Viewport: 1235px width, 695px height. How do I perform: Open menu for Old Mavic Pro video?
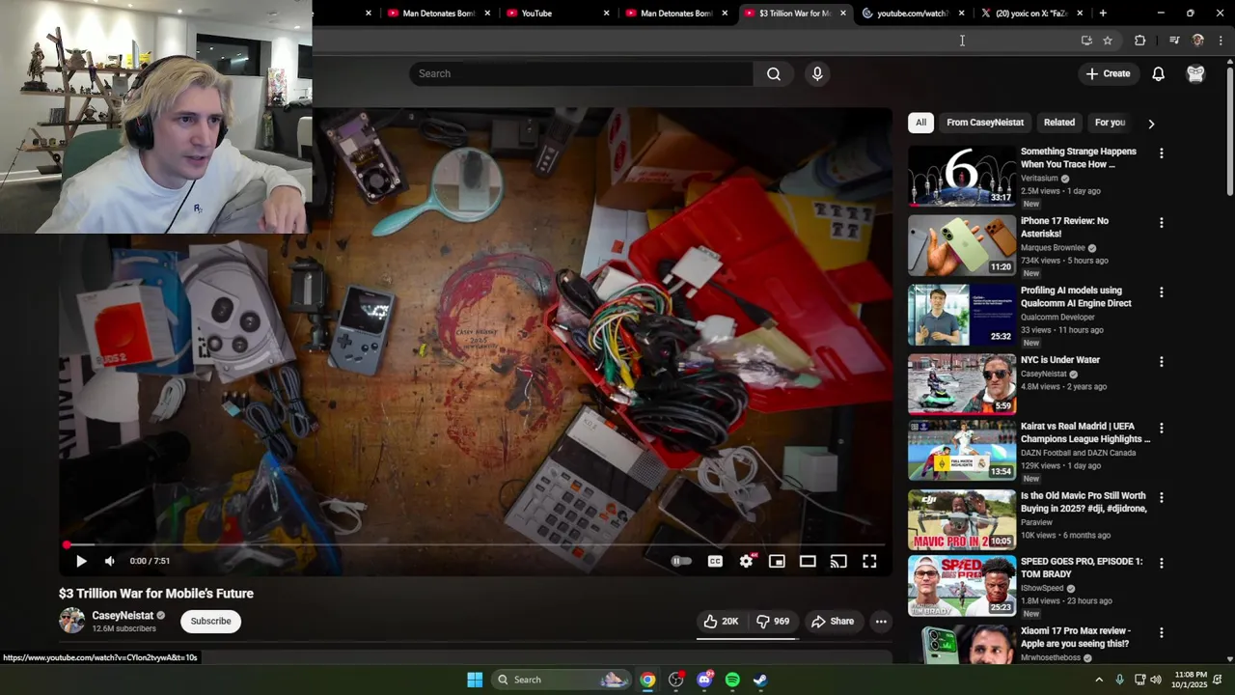coord(1162,498)
